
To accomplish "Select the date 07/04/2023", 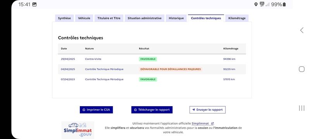I will click(x=68, y=80).
